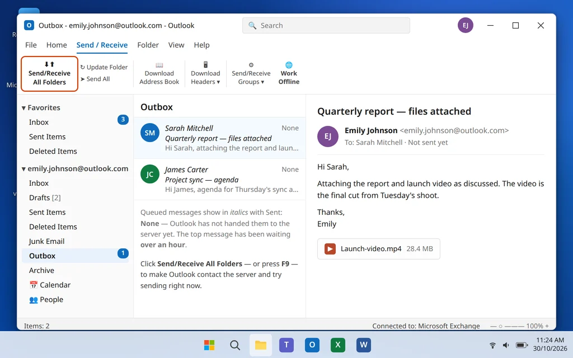Select the Send / Receive tab
The image size is (573, 358).
click(x=102, y=45)
